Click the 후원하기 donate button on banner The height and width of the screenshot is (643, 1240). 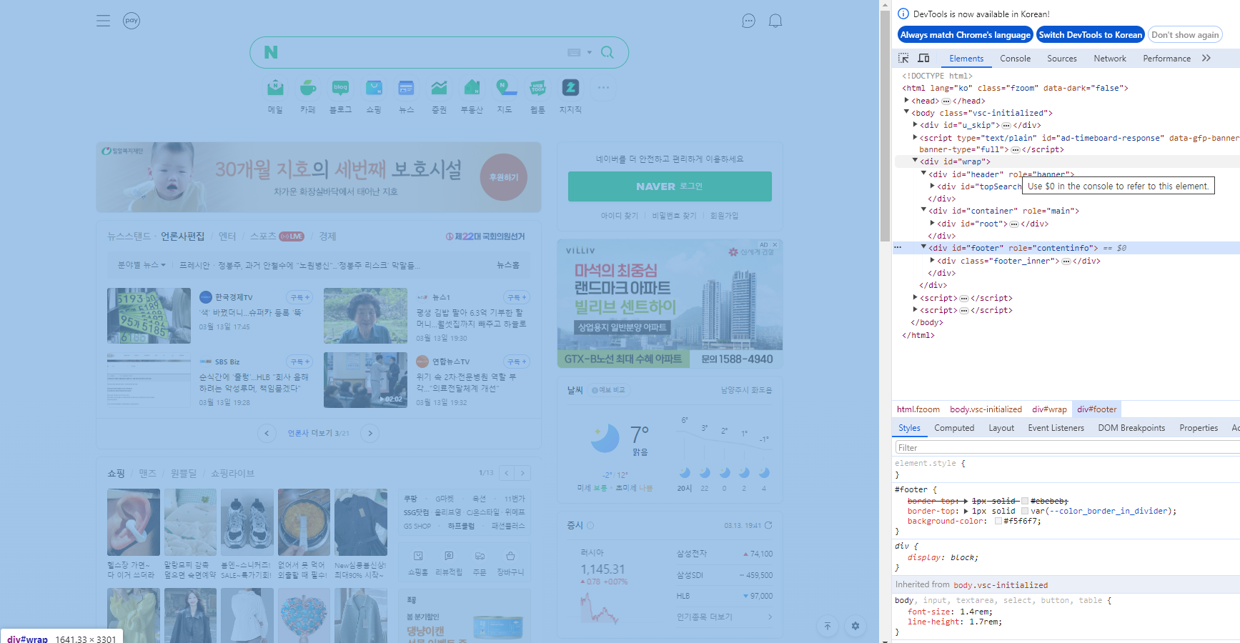[504, 177]
